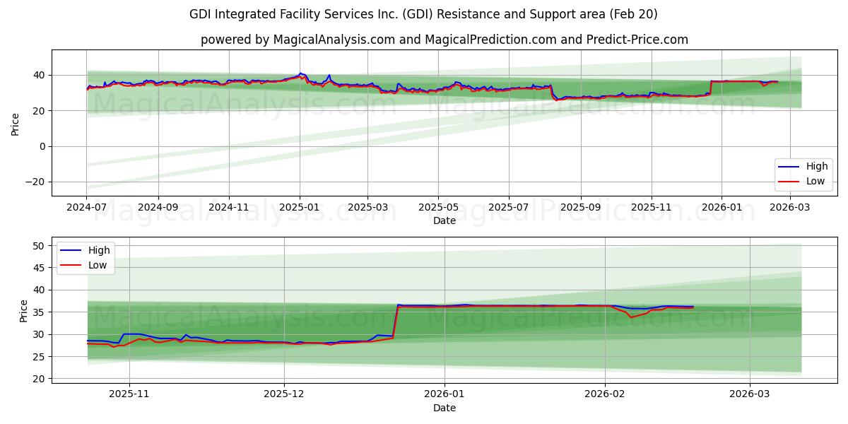The width and height of the screenshot is (848, 424).
Task: Click the 2025-11 date label on top chart
Action: tap(652, 208)
